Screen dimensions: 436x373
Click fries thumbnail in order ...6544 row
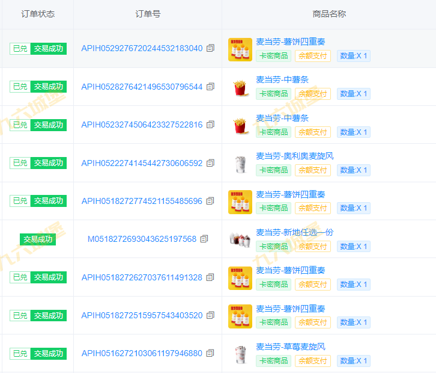tap(240, 88)
